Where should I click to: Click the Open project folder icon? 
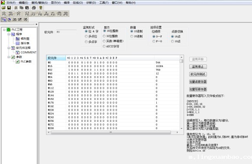pos(3,8)
